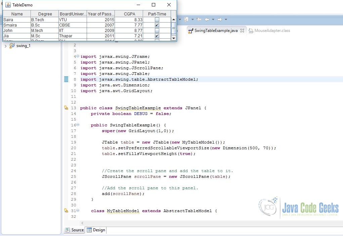Image resolution: width=343 pixels, height=236 pixels.
Task: Click the warning icon beside line 13
Action: 67,108
